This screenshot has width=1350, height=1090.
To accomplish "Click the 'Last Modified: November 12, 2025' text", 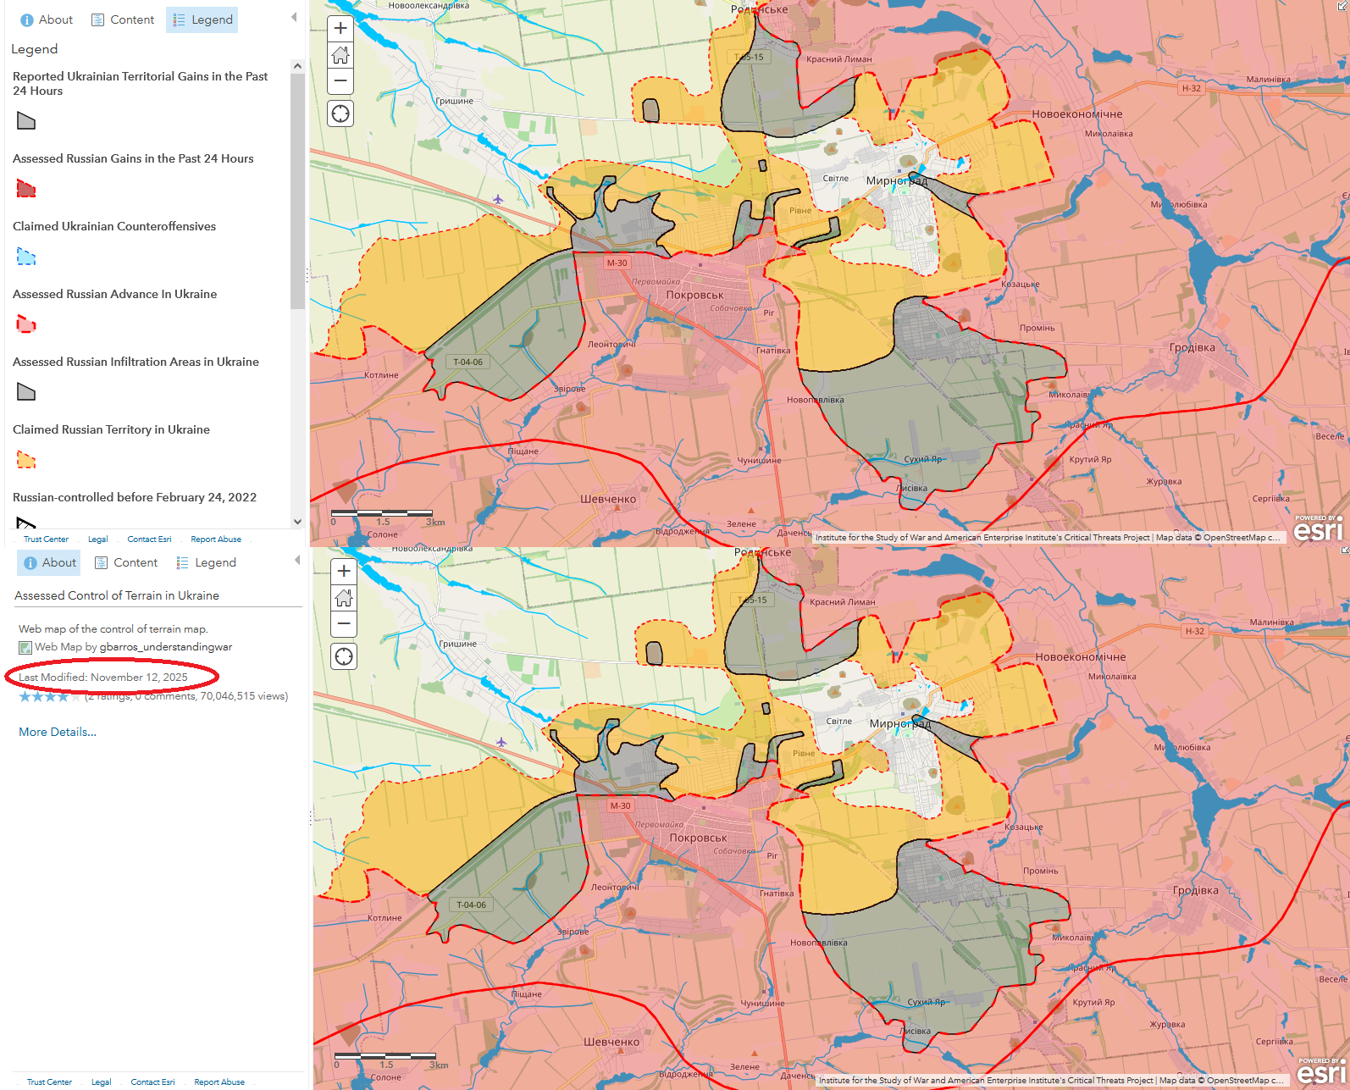I will click(103, 678).
